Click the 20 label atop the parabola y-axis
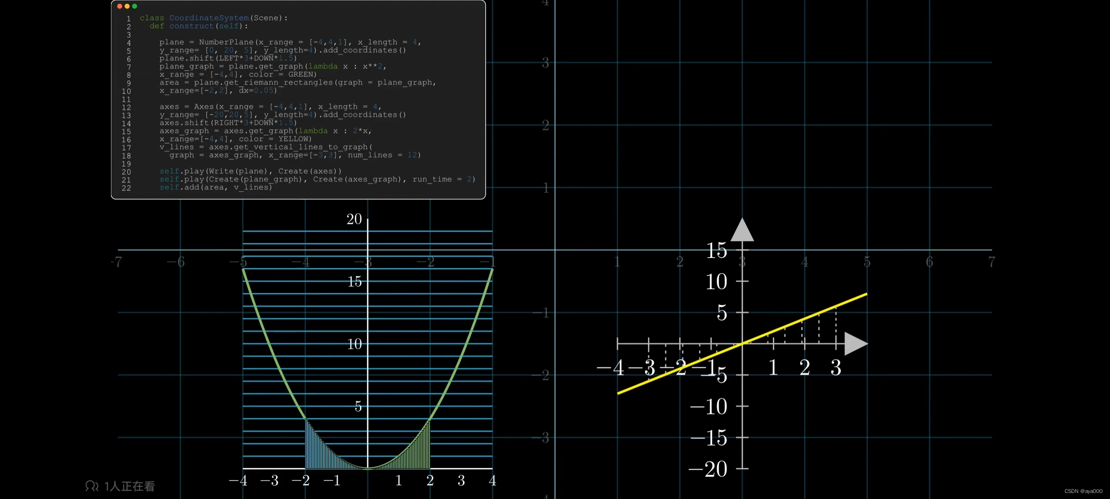This screenshot has height=499, width=1110. coord(354,219)
